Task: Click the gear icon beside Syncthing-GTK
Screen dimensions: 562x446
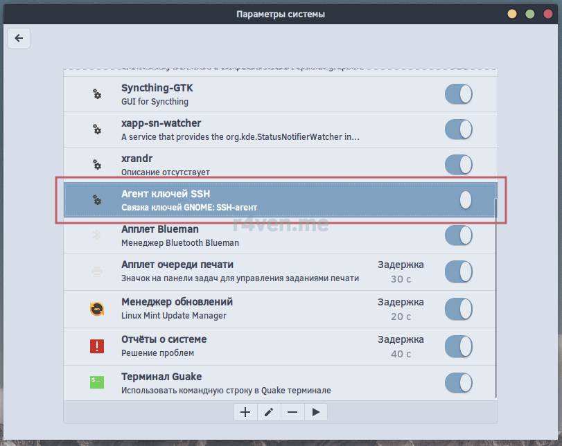Action: coord(97,94)
